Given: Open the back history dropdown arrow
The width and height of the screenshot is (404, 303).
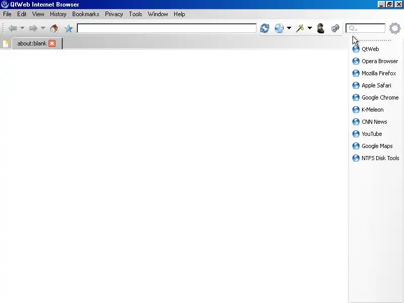Looking at the screenshot, I should [x=22, y=28].
